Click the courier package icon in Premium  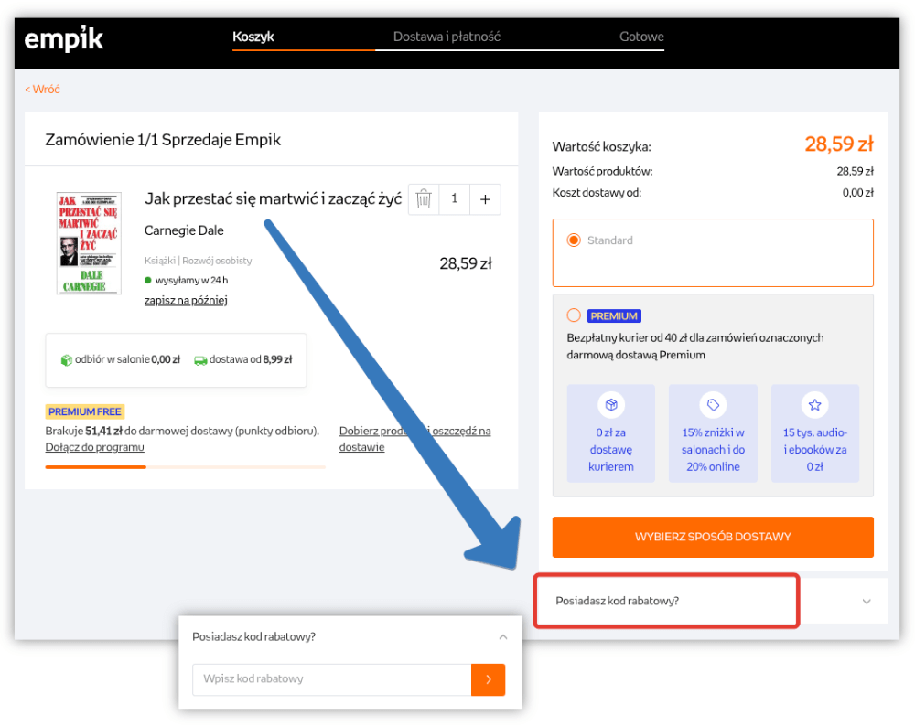[x=610, y=404]
